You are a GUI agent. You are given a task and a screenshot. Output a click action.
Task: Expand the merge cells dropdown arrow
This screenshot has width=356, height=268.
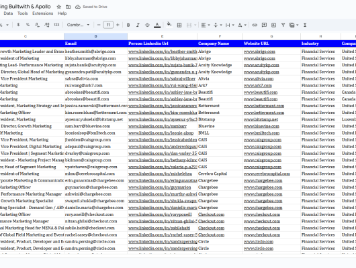tap(195, 25)
